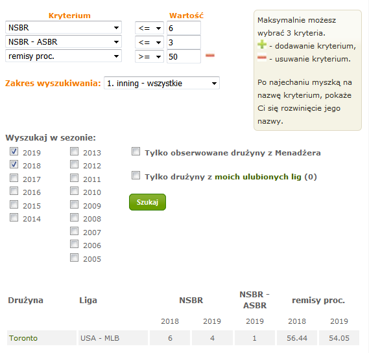
Task: Open the Toronto team link
Action: coord(23,338)
